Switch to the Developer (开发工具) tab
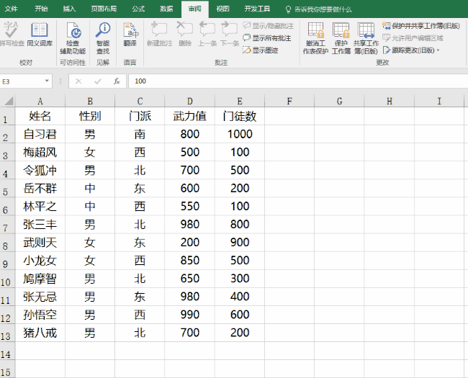468x378 pixels. [257, 9]
